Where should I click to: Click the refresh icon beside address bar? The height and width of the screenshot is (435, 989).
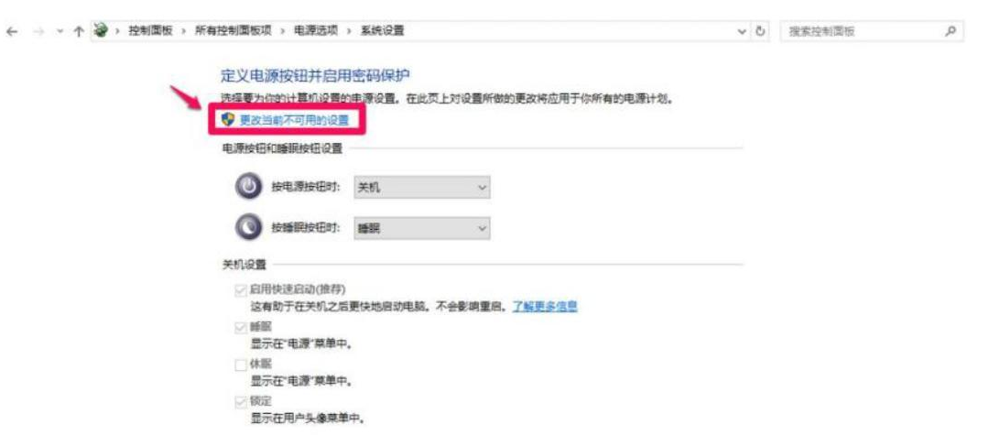pos(760,31)
